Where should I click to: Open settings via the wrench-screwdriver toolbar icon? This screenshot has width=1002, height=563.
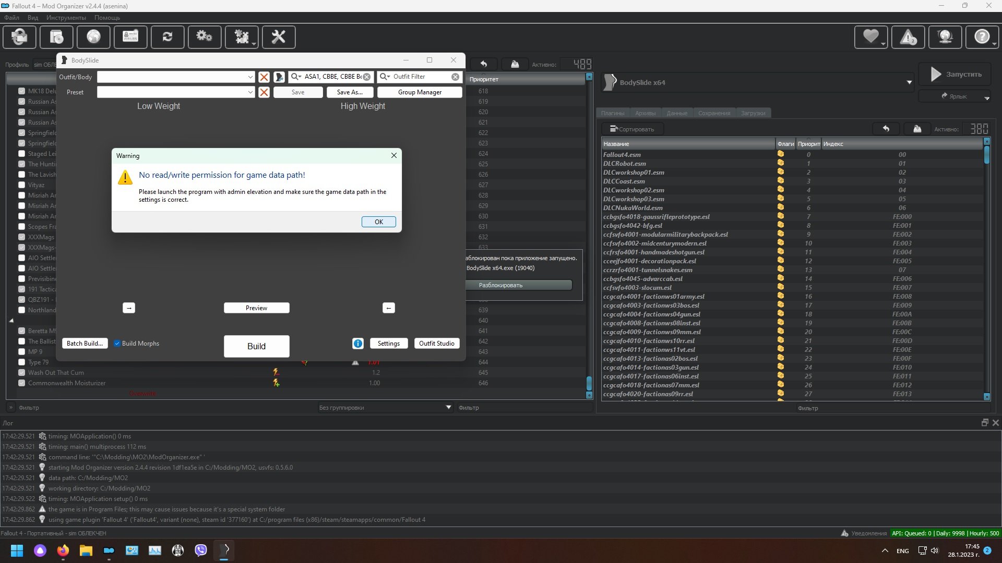[279, 37]
